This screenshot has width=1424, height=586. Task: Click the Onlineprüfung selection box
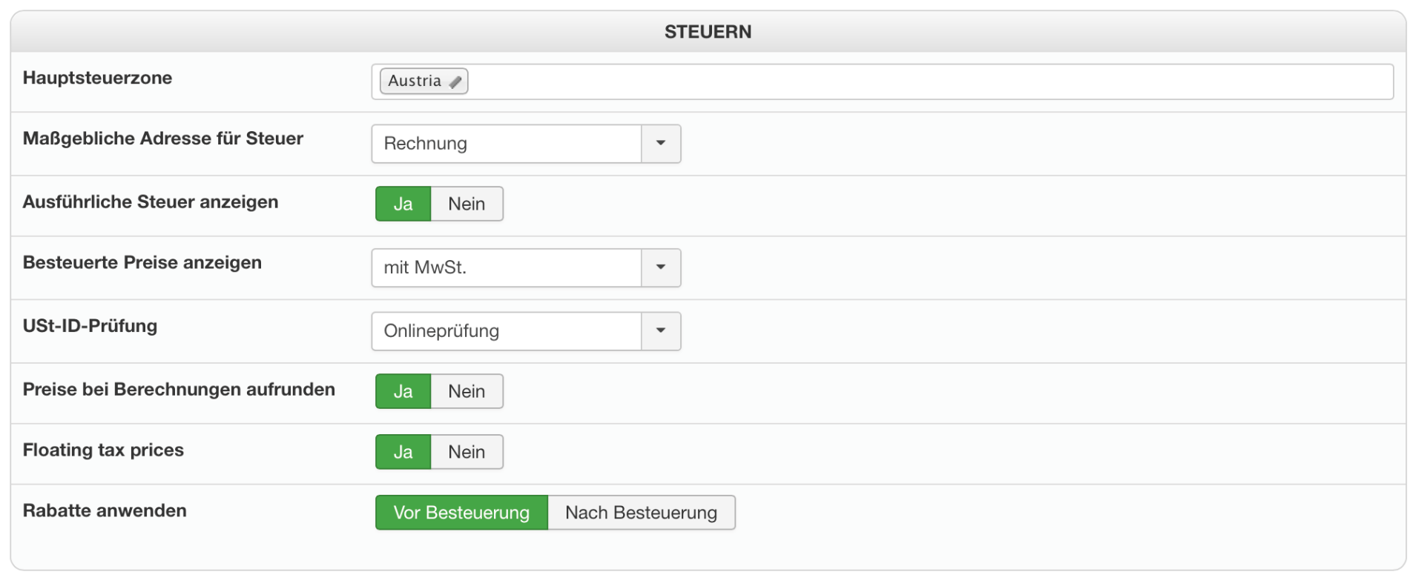click(506, 331)
